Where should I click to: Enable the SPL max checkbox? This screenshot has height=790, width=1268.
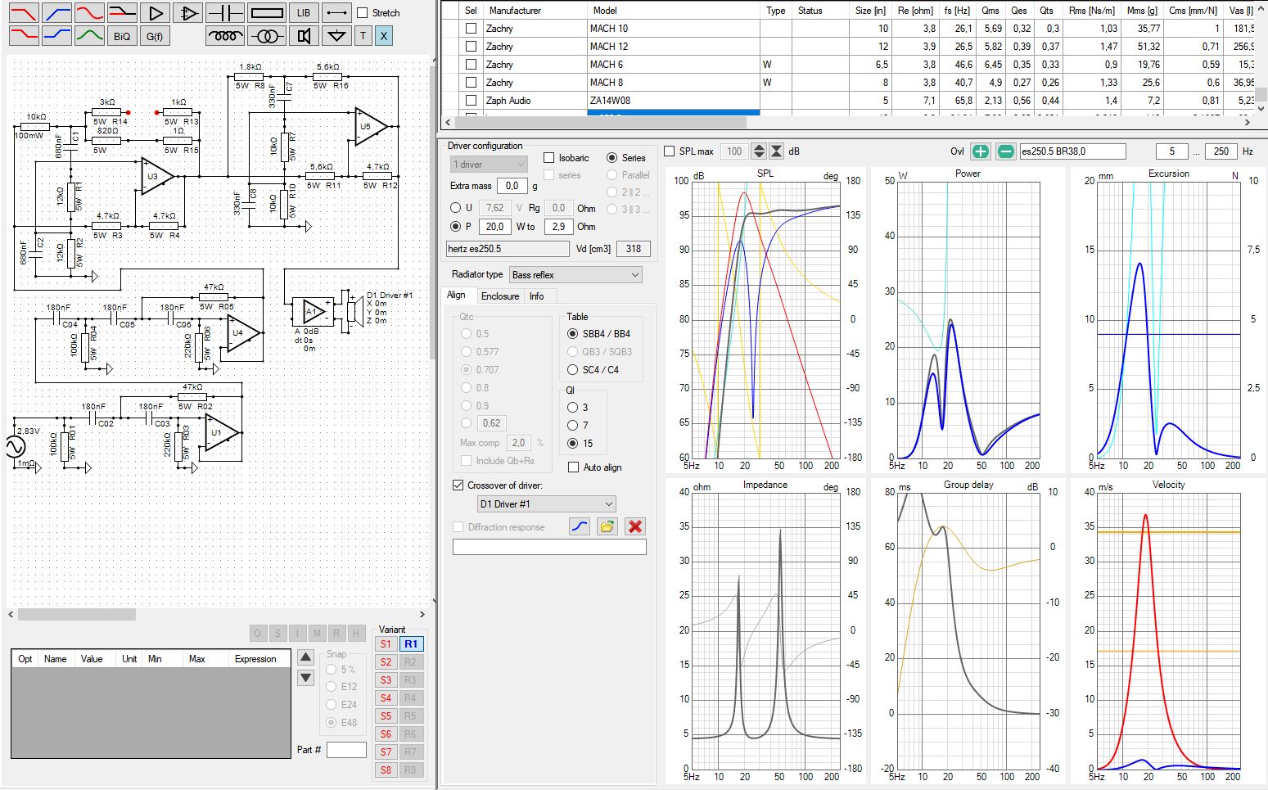[670, 151]
